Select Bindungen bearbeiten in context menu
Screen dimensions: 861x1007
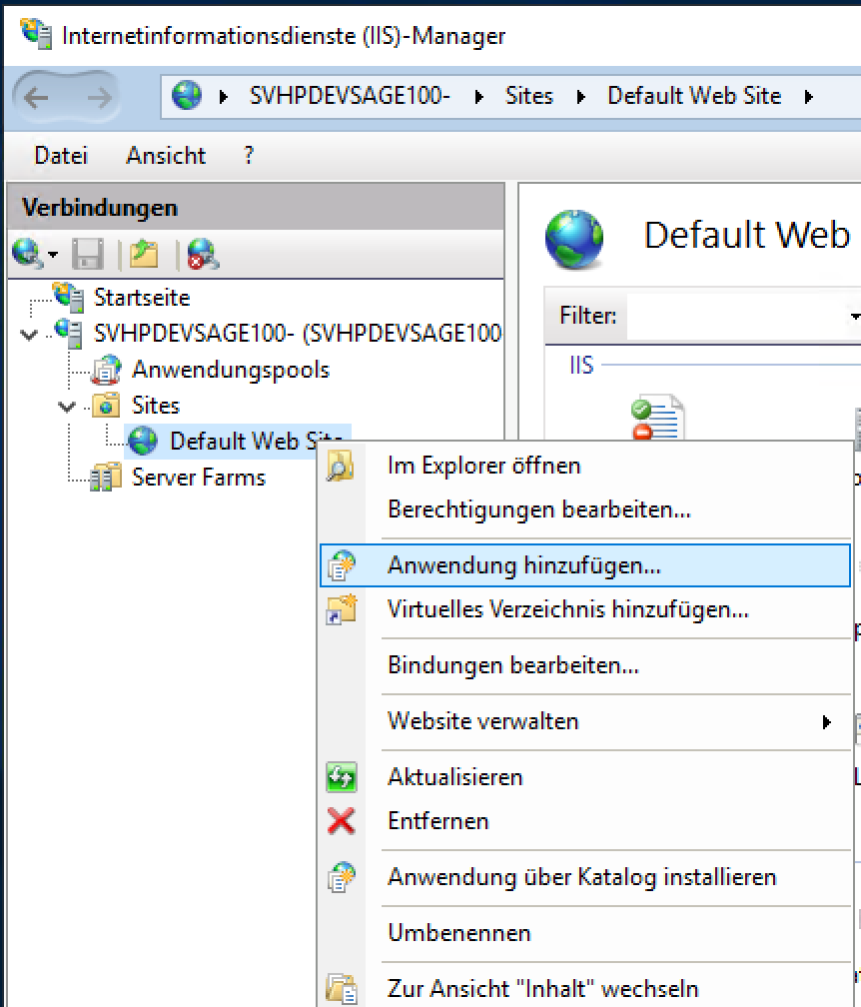(512, 665)
